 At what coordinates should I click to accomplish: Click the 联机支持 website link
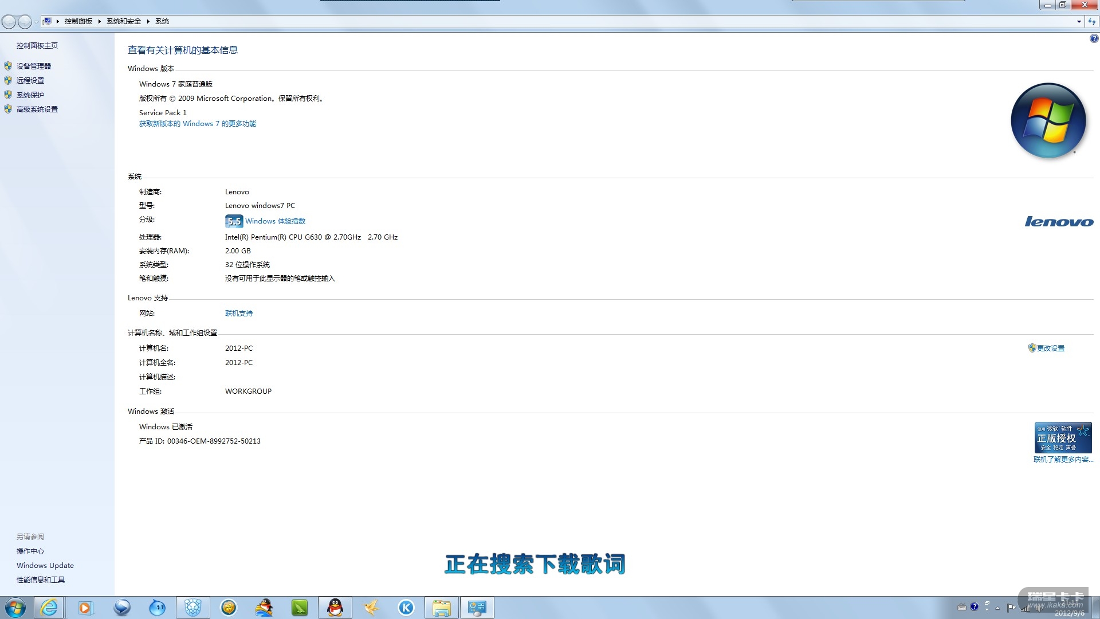(238, 313)
